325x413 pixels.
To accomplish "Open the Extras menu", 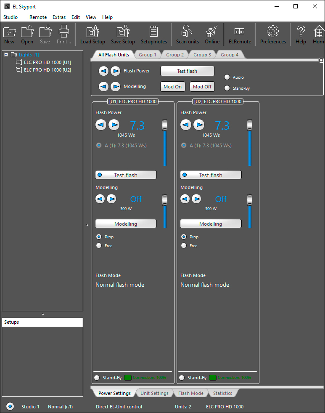I will point(59,17).
